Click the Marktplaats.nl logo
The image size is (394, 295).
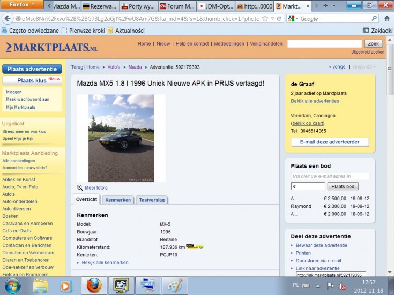click(51, 47)
